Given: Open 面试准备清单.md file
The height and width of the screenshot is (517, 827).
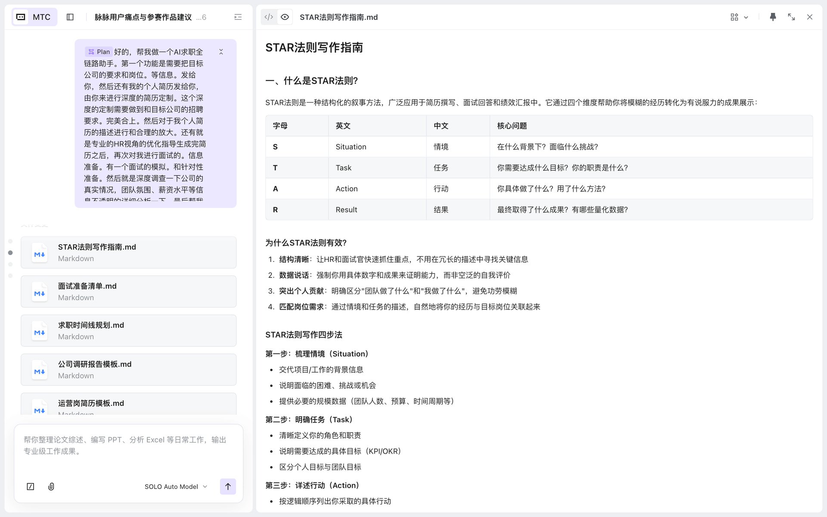Looking at the screenshot, I should click(128, 292).
